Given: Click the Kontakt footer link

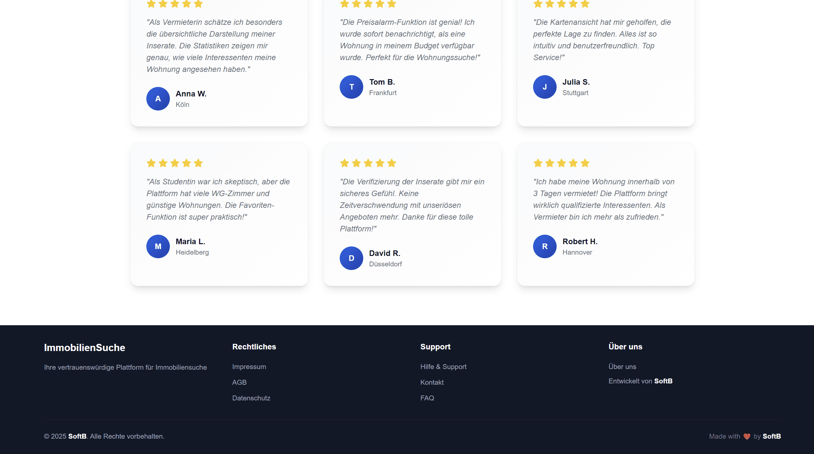Looking at the screenshot, I should pyautogui.click(x=432, y=382).
